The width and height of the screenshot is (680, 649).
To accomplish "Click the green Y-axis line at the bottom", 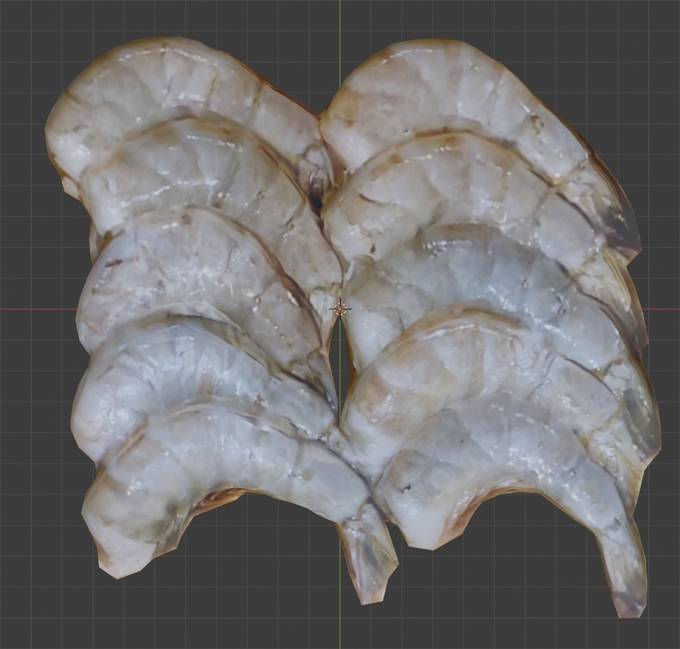I will tap(341, 631).
